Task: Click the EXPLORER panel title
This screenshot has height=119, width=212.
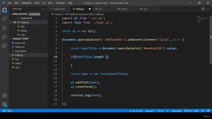Action: 17,9
